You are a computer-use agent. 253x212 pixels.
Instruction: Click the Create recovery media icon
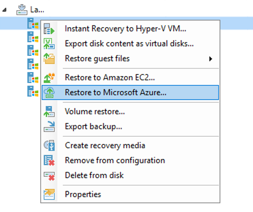tap(49, 145)
